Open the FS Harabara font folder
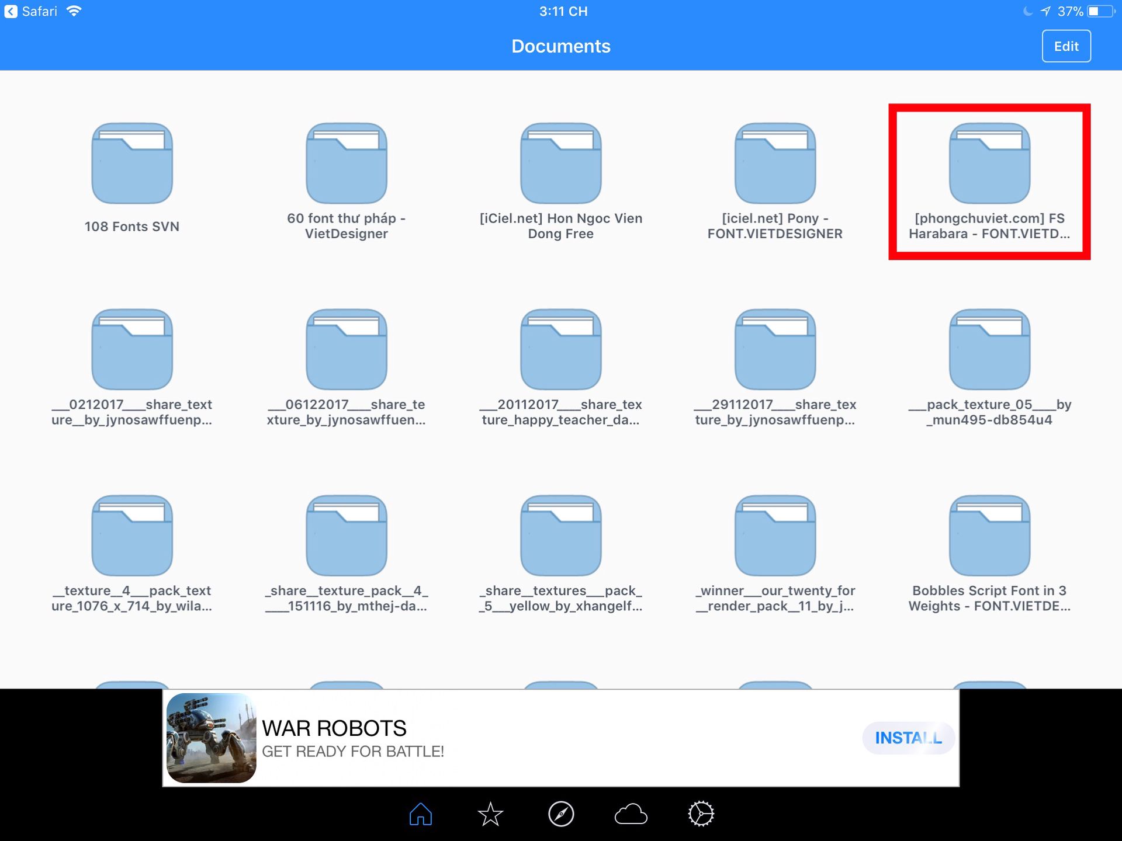 [989, 164]
